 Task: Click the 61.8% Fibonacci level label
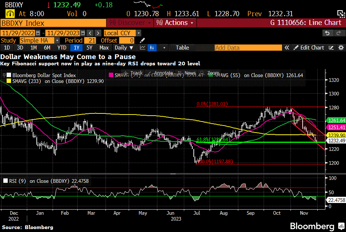213,139
